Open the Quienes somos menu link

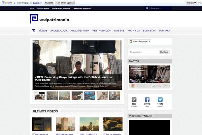(43, 8)
